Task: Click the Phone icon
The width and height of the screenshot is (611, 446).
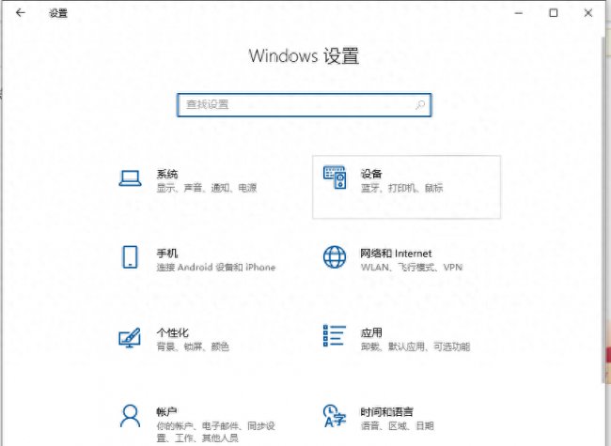Action: [130, 257]
